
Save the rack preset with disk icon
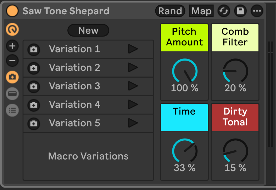(x=240, y=11)
